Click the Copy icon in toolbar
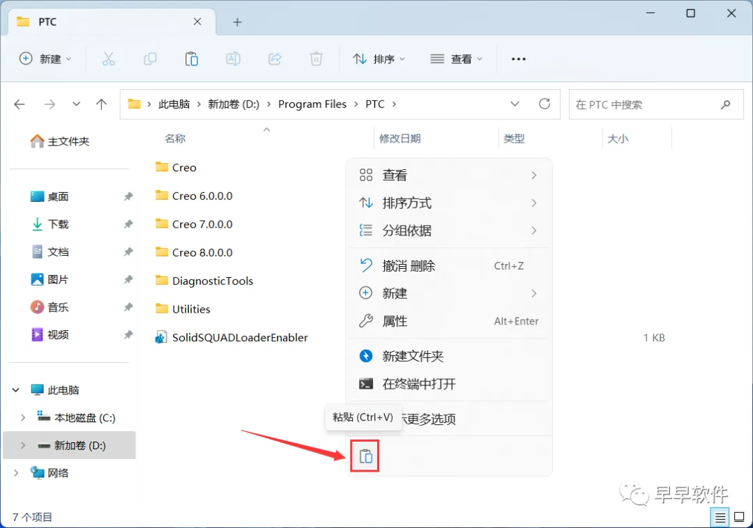753x528 pixels. (x=150, y=59)
